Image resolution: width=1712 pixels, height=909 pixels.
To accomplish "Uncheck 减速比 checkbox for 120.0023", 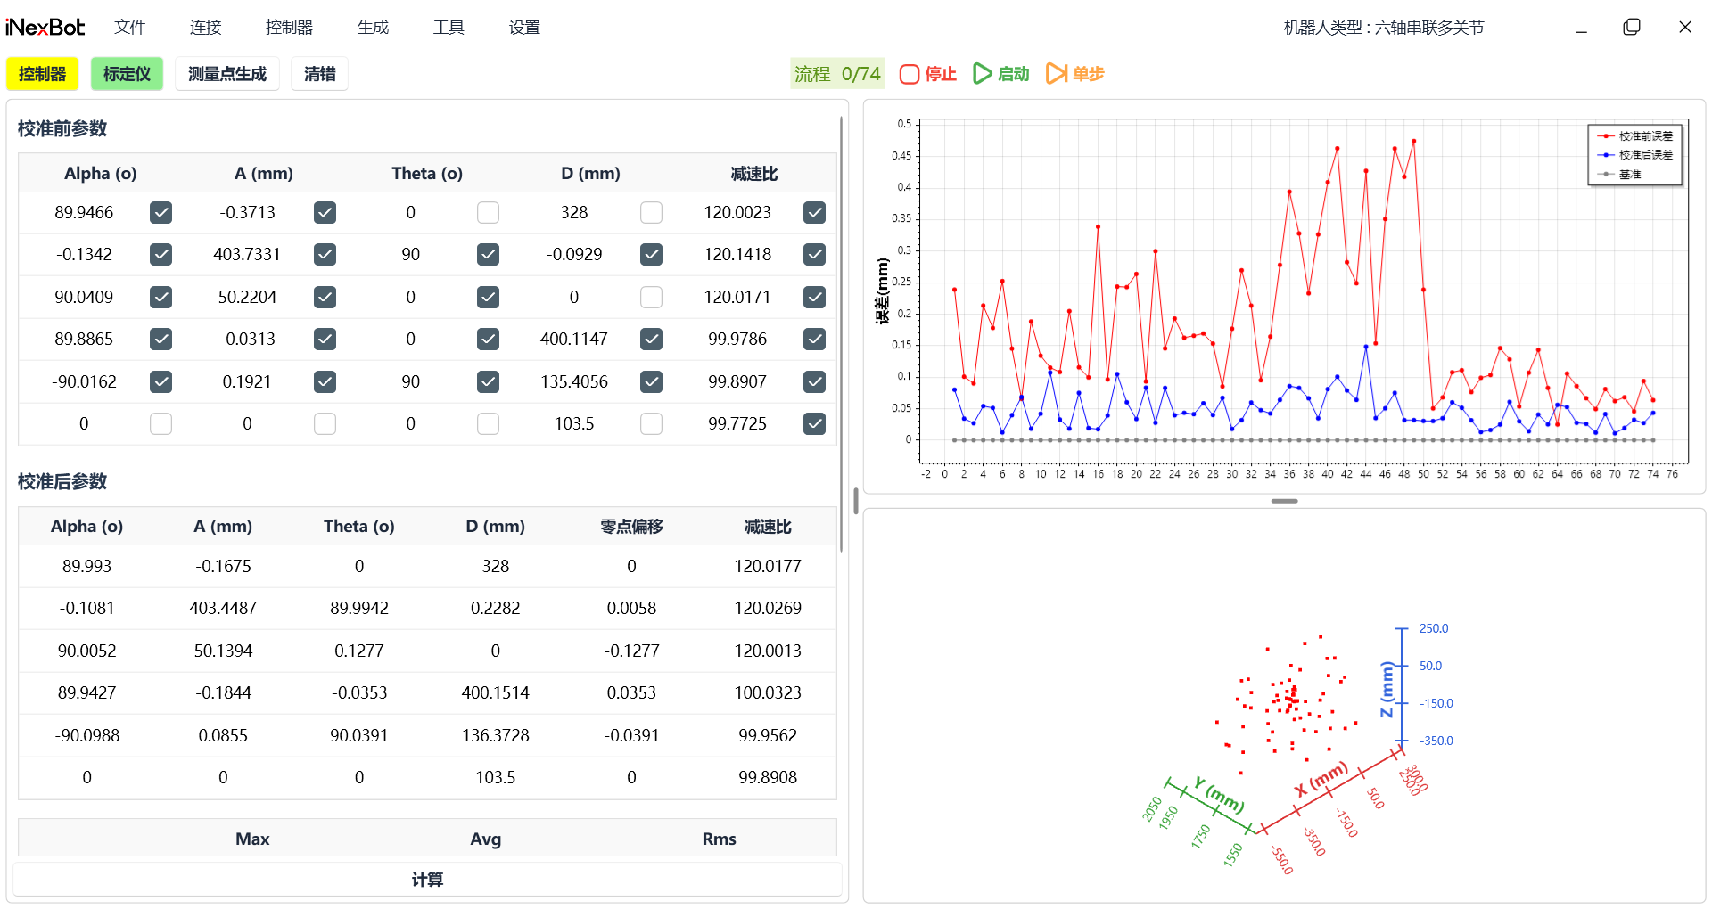I will point(814,212).
